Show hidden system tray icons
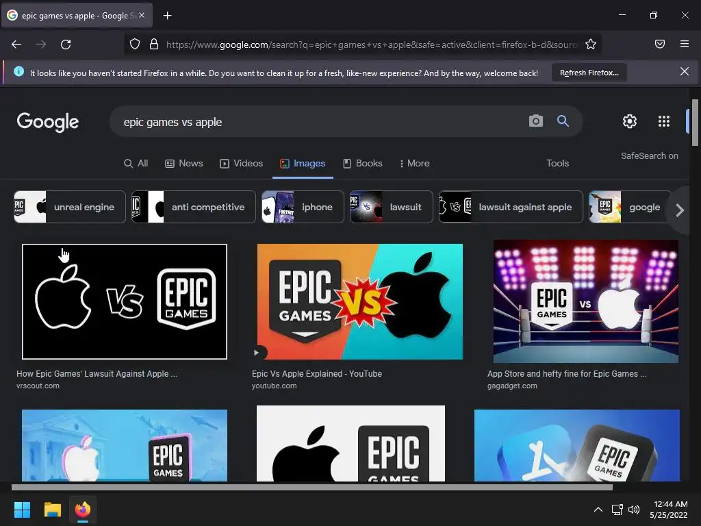701x526 pixels. click(x=598, y=510)
